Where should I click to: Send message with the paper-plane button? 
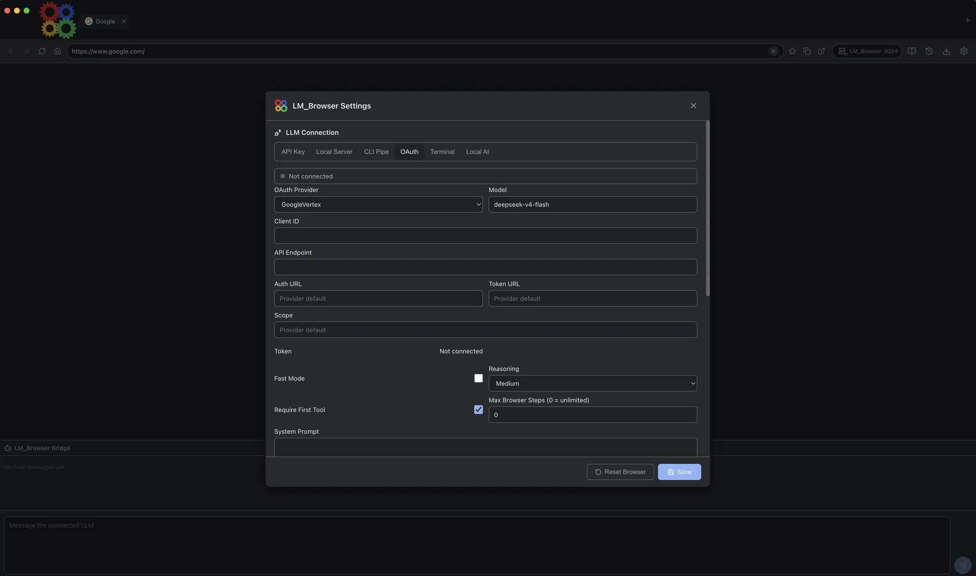(962, 565)
